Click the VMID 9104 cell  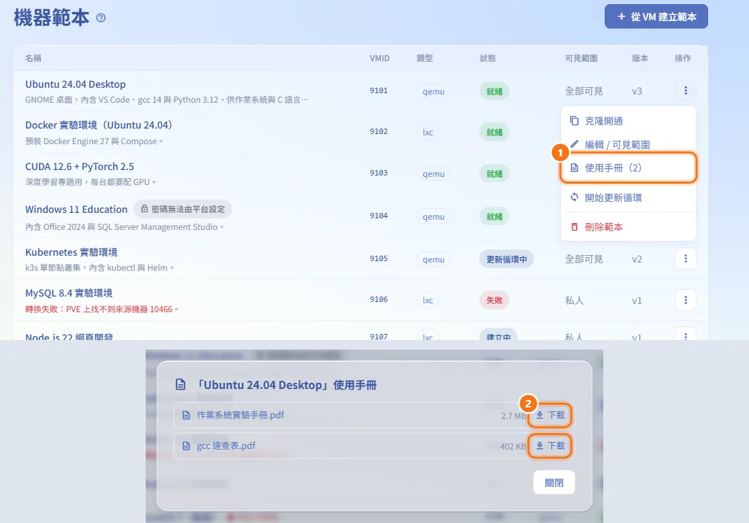(379, 216)
